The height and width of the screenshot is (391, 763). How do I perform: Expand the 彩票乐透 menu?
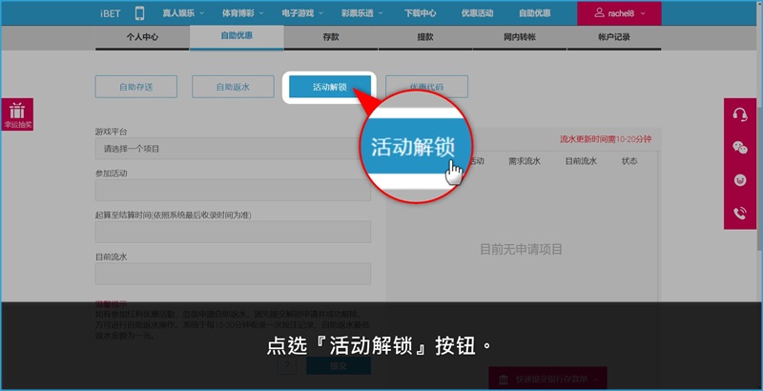(x=361, y=13)
